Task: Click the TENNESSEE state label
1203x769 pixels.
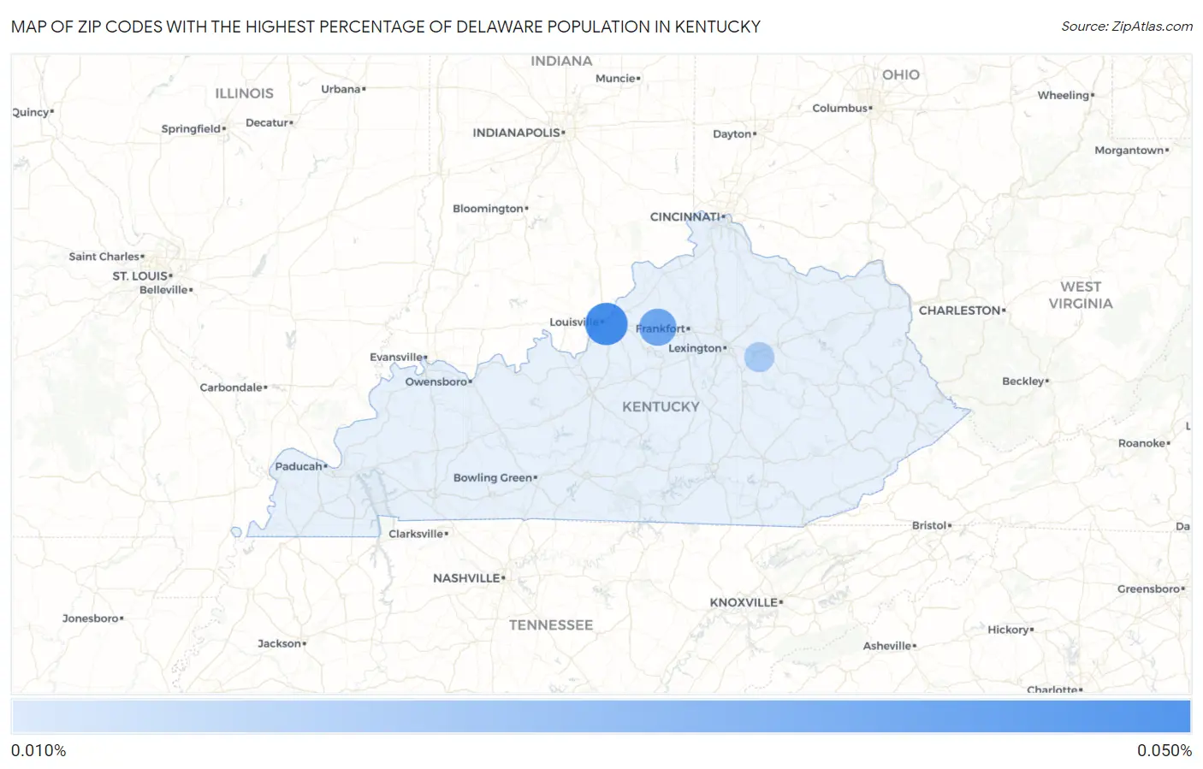Action: click(551, 625)
